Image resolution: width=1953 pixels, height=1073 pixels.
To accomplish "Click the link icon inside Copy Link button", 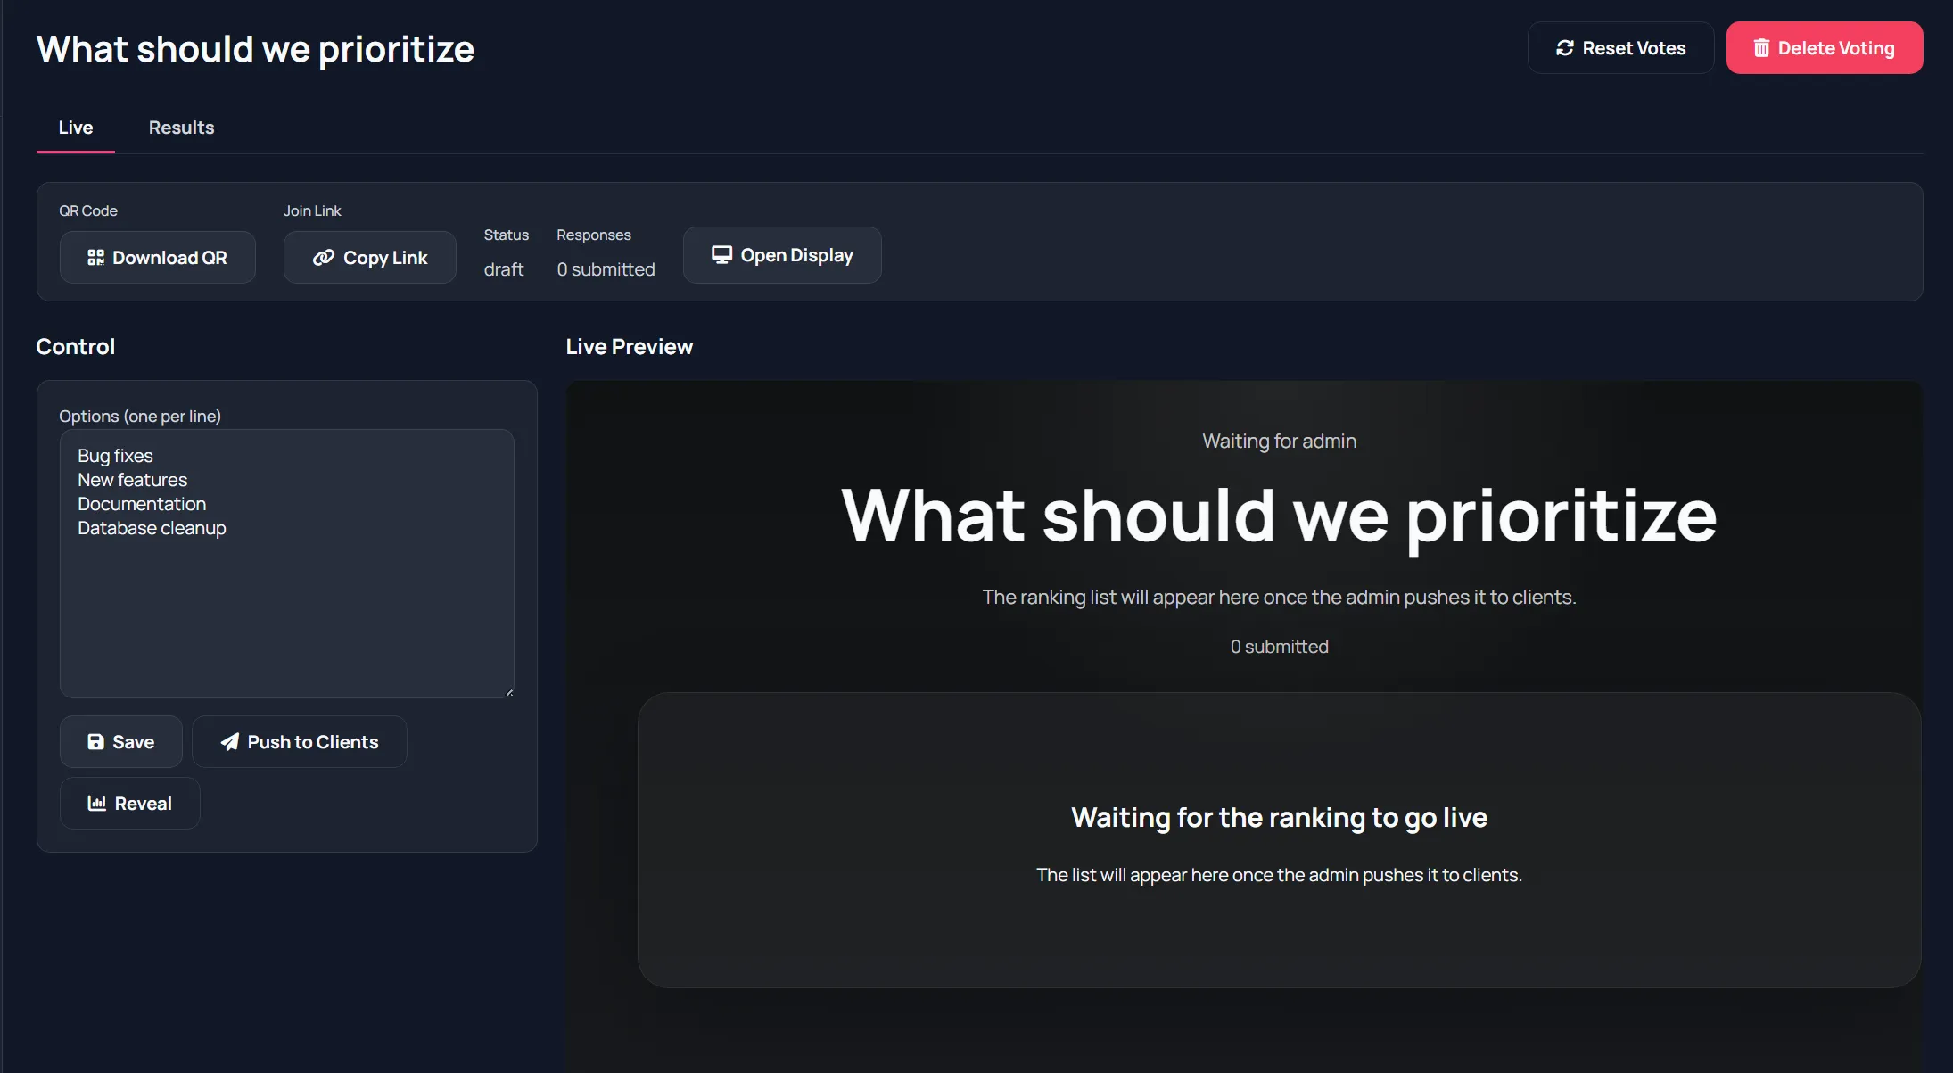I will click(323, 257).
